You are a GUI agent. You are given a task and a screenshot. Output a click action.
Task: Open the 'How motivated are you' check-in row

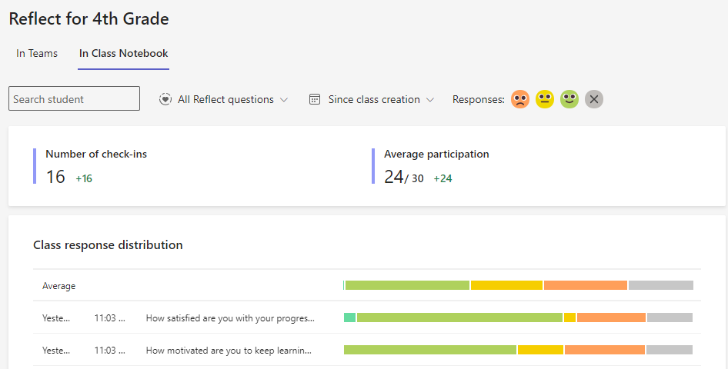229,350
